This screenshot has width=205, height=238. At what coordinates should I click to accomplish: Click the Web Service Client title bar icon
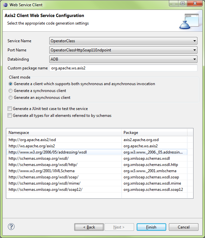pyautogui.click(x=5, y=5)
